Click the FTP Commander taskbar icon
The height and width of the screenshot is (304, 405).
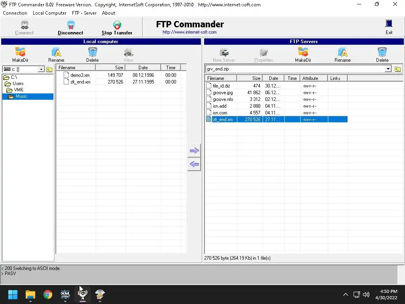coord(83,294)
